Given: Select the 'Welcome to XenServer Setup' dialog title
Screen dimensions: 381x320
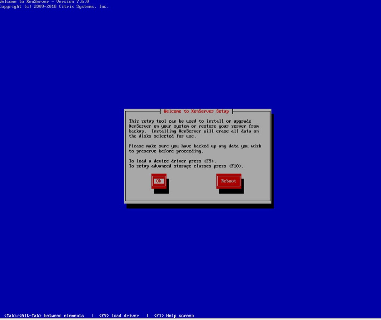Looking at the screenshot, I should (196, 111).
